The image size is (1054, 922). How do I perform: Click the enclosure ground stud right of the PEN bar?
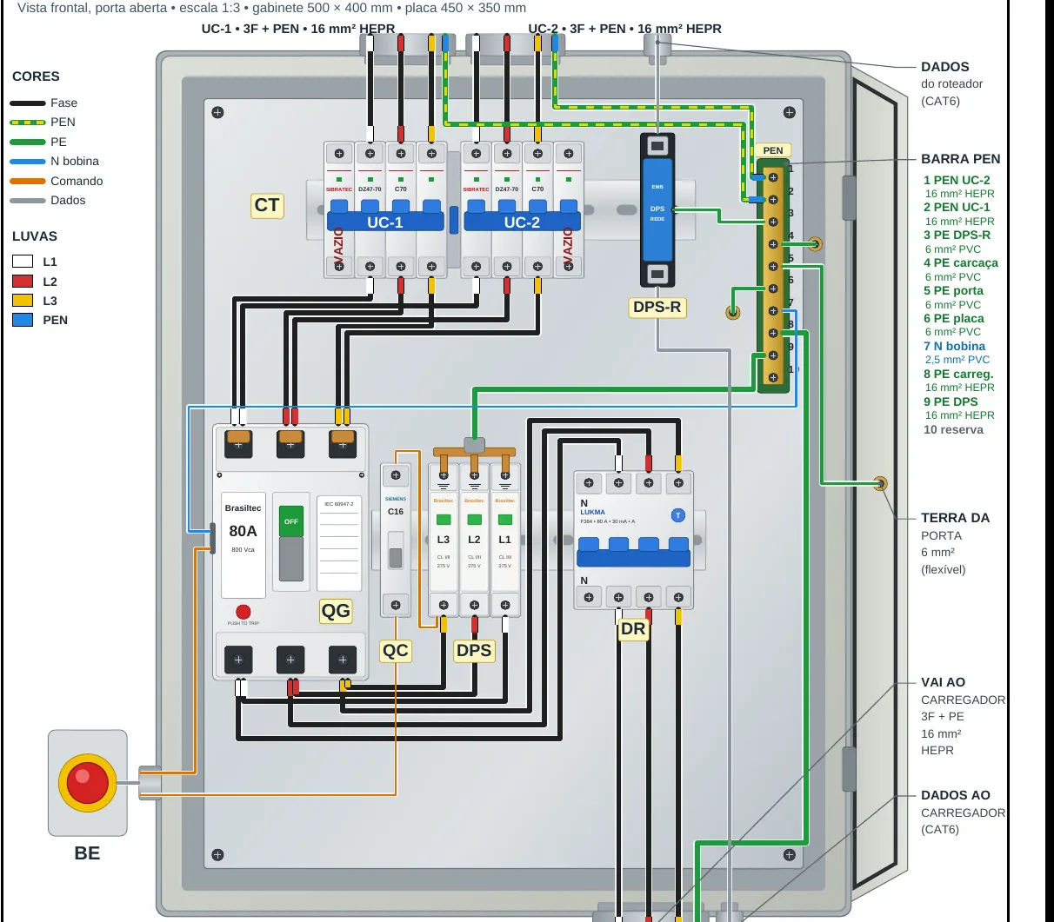click(x=815, y=244)
